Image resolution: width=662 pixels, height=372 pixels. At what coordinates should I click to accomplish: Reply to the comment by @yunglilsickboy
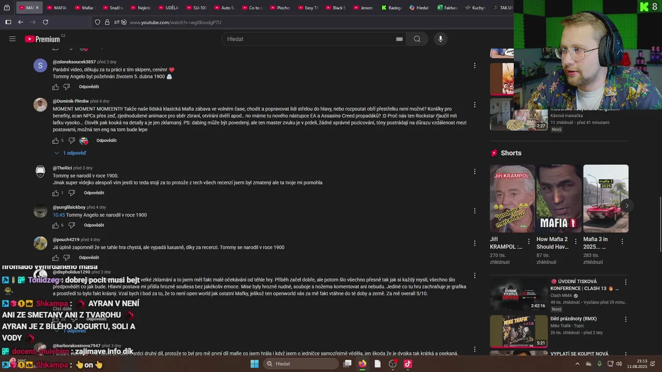pos(94,225)
